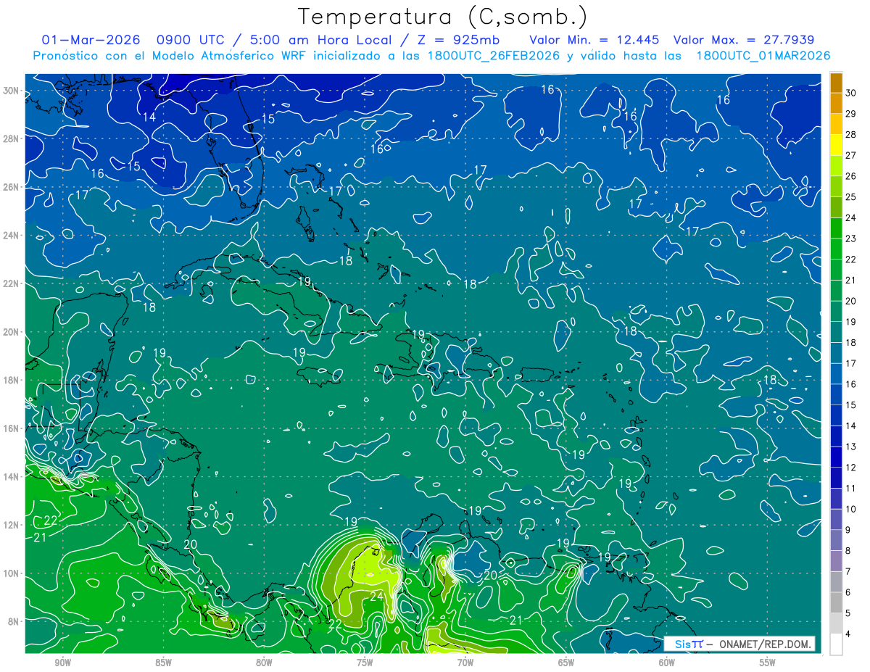Click color scale label 8
Screen dimensions: 870x672
[848, 551]
